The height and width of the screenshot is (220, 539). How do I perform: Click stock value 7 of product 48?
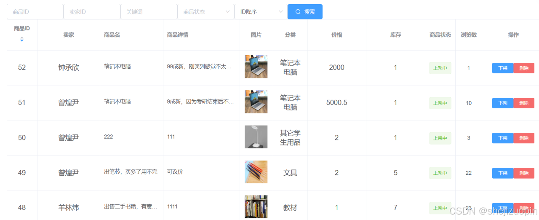pos(395,207)
